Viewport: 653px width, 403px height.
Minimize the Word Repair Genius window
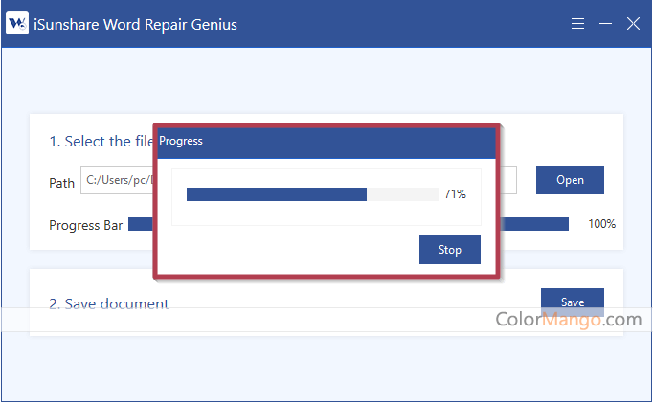[605, 24]
